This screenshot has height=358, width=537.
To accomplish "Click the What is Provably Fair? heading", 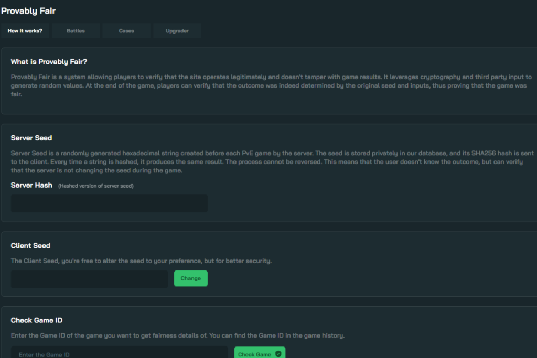I will (49, 62).
